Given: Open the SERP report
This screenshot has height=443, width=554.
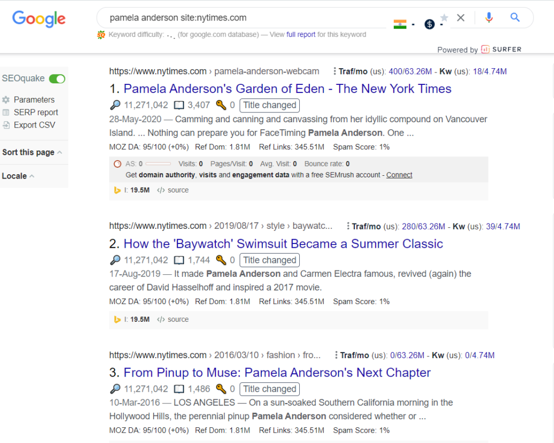Looking at the screenshot, I should [36, 113].
